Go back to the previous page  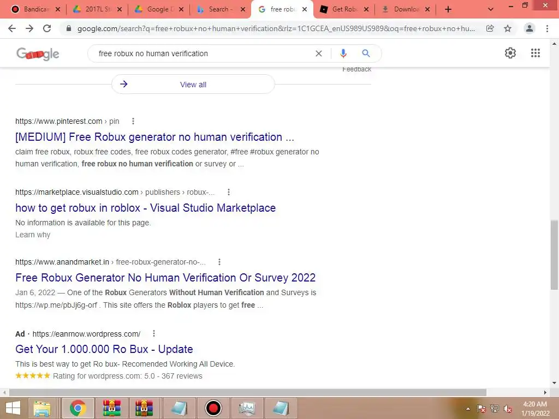(12, 28)
